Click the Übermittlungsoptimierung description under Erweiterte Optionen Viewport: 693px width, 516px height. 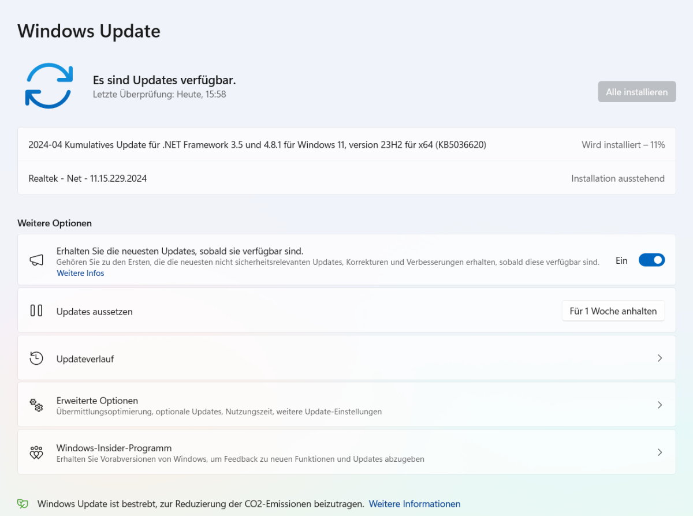point(219,412)
